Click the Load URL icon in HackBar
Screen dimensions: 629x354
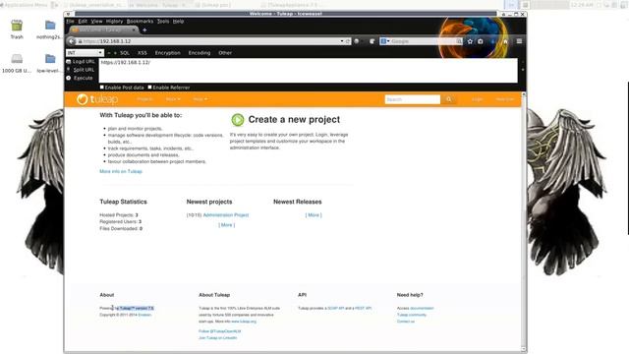click(69, 61)
